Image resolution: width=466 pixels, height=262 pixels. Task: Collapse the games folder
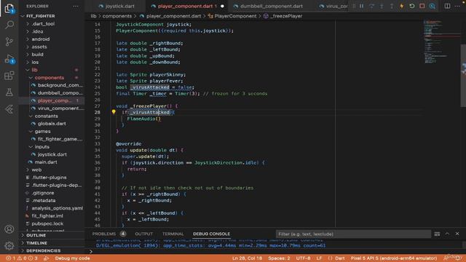pyautogui.click(x=42, y=132)
